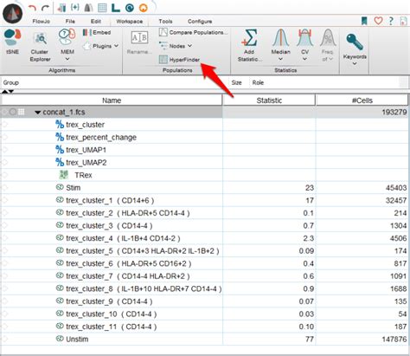The width and height of the screenshot is (410, 356).
Task: Click the teal circular quick-access icon
Action: click(130, 8)
